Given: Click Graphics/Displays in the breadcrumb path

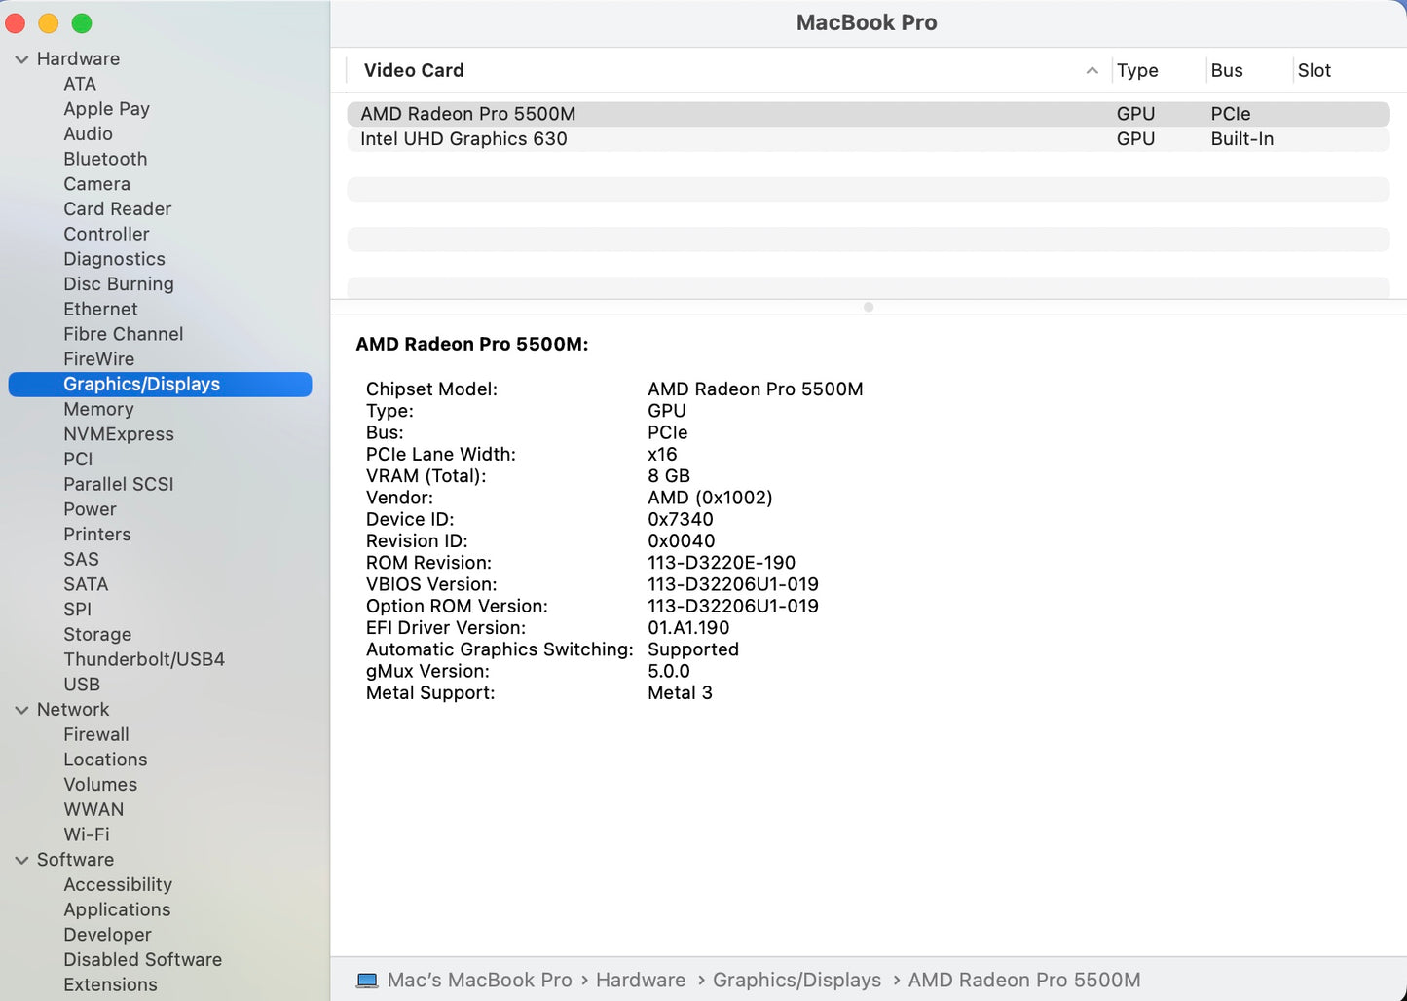Looking at the screenshot, I should tap(796, 980).
